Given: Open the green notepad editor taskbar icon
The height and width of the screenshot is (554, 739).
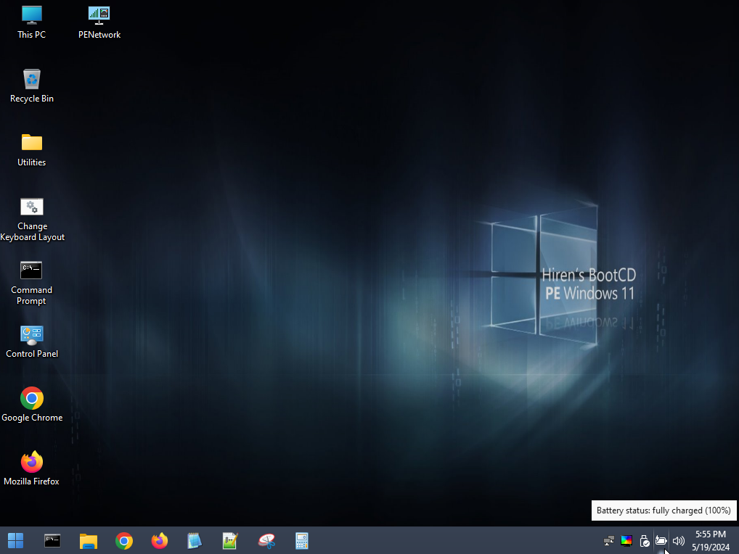Looking at the screenshot, I should tap(230, 541).
